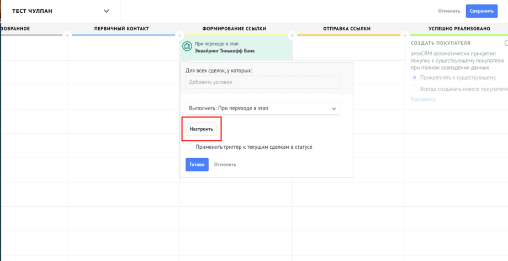Click the ТЕСТ ЧУЛПАН pipeline name
Image resolution: width=508 pixels, height=261 pixels.
[x=33, y=11]
